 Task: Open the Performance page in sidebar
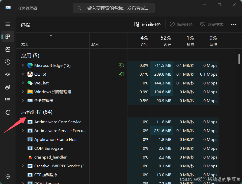[x=8, y=49]
